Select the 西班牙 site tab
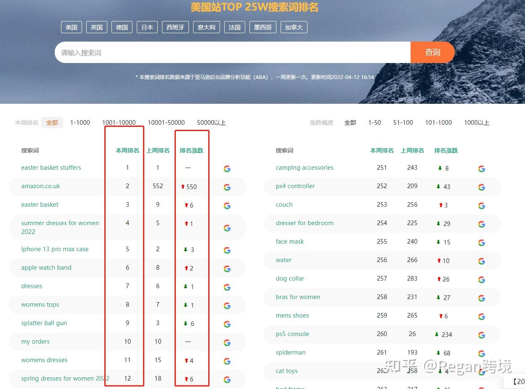Image resolution: width=525 pixels, height=389 pixels. point(175,27)
